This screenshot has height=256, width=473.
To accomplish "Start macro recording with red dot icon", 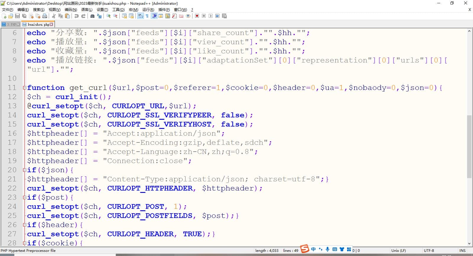I will 197,16.
